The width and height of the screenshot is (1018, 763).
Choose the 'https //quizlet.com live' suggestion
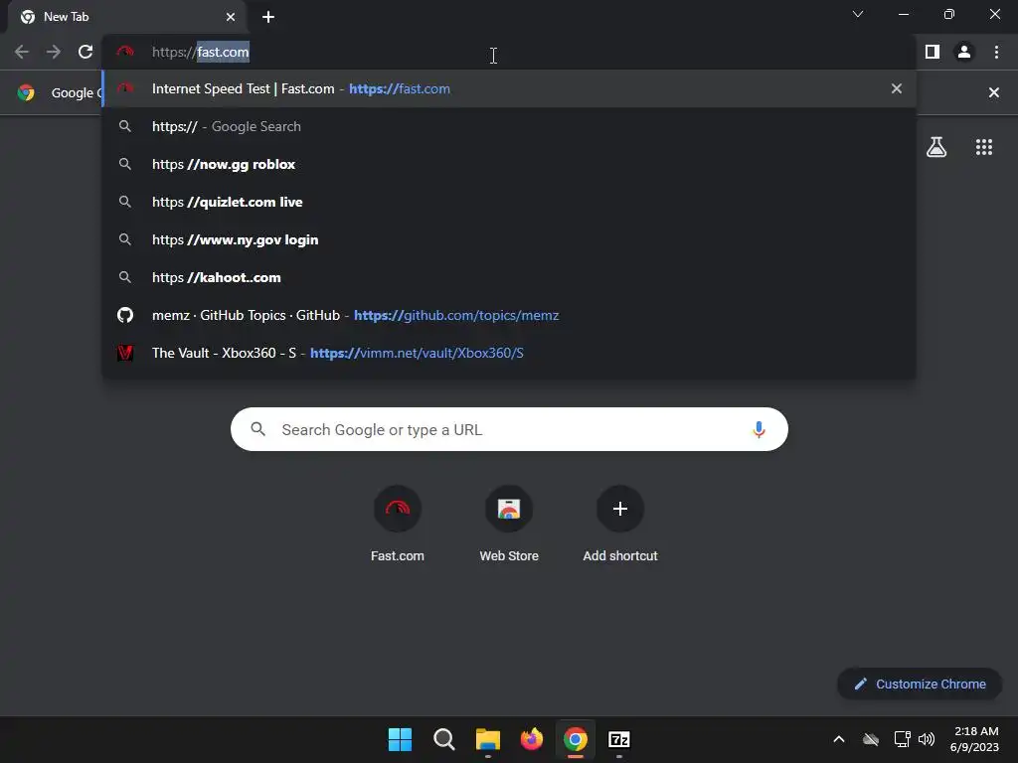[x=509, y=202]
